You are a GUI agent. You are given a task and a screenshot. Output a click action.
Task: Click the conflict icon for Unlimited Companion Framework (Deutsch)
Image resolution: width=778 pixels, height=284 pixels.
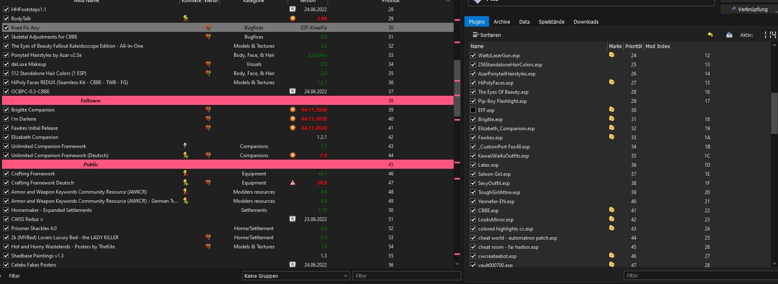(185, 155)
